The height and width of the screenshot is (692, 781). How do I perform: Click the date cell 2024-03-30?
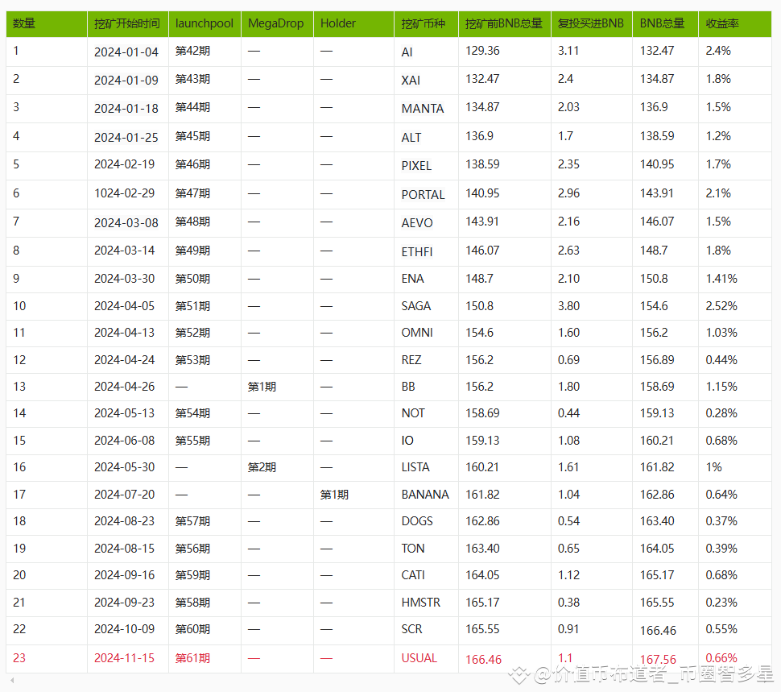[125, 279]
